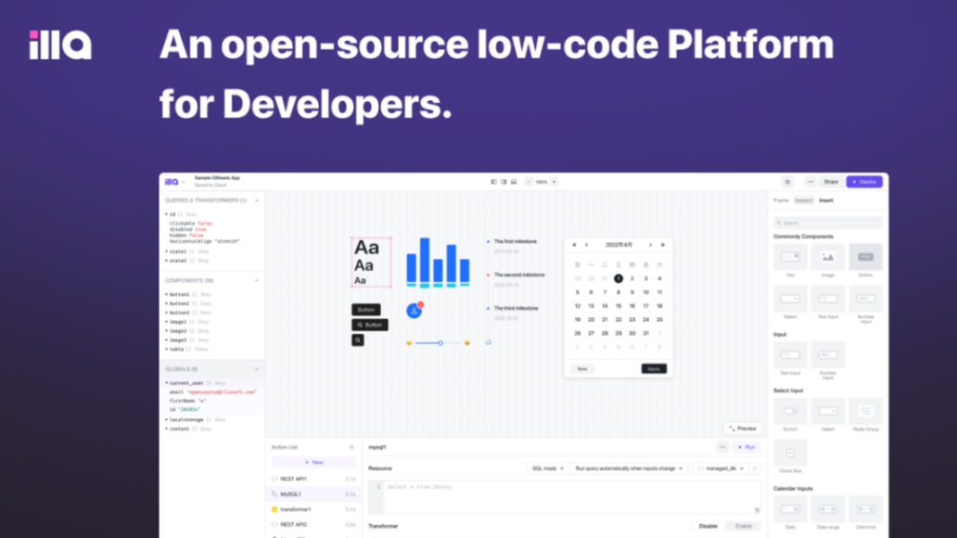The image size is (957, 538).
Task: Click the calendar Apply button
Action: 654,369
